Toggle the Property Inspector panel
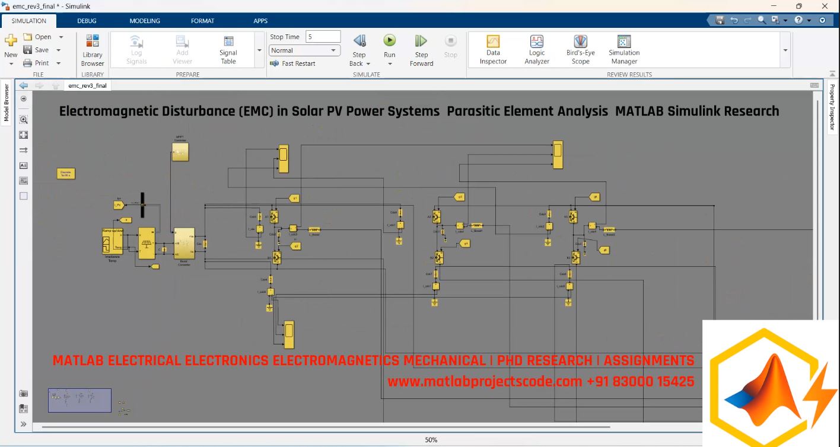The width and height of the screenshot is (840, 447). point(833,104)
